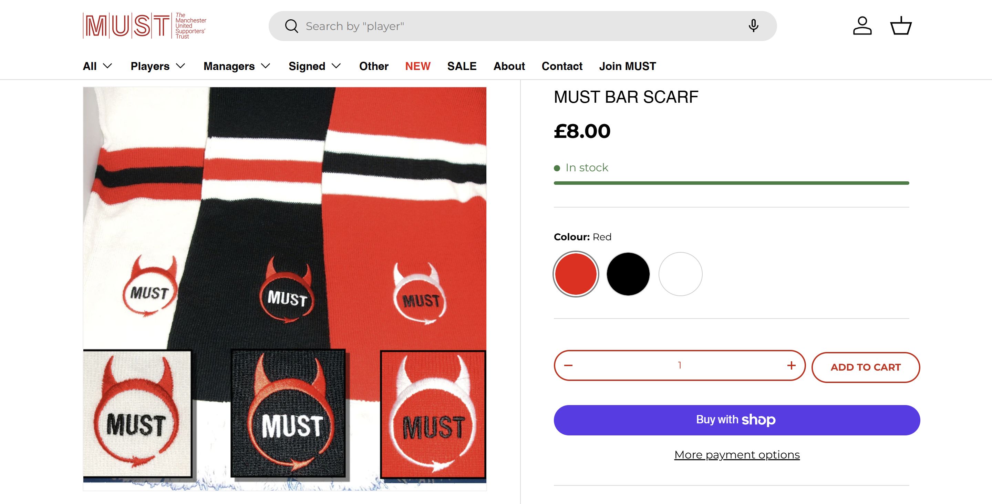Expand the Players dropdown menu
The width and height of the screenshot is (992, 504).
(x=158, y=66)
